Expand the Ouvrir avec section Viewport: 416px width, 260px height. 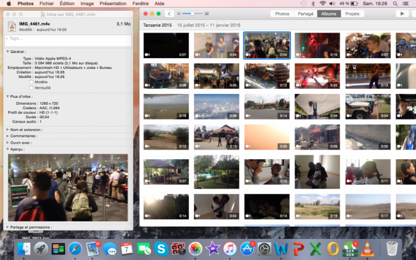pos(8,142)
